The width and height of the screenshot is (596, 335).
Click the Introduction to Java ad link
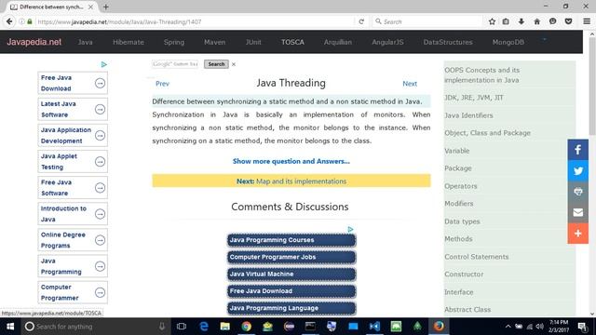click(x=63, y=214)
